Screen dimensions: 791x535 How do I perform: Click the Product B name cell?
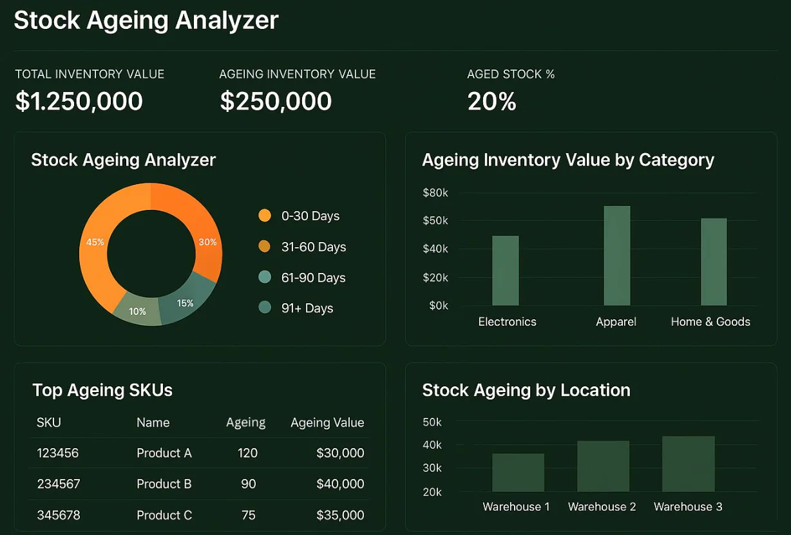164,484
